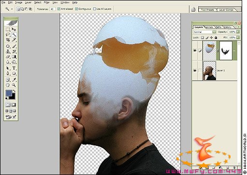
Task: Enable Use All Layers checkbox
Action: pyautogui.click(x=95, y=9)
